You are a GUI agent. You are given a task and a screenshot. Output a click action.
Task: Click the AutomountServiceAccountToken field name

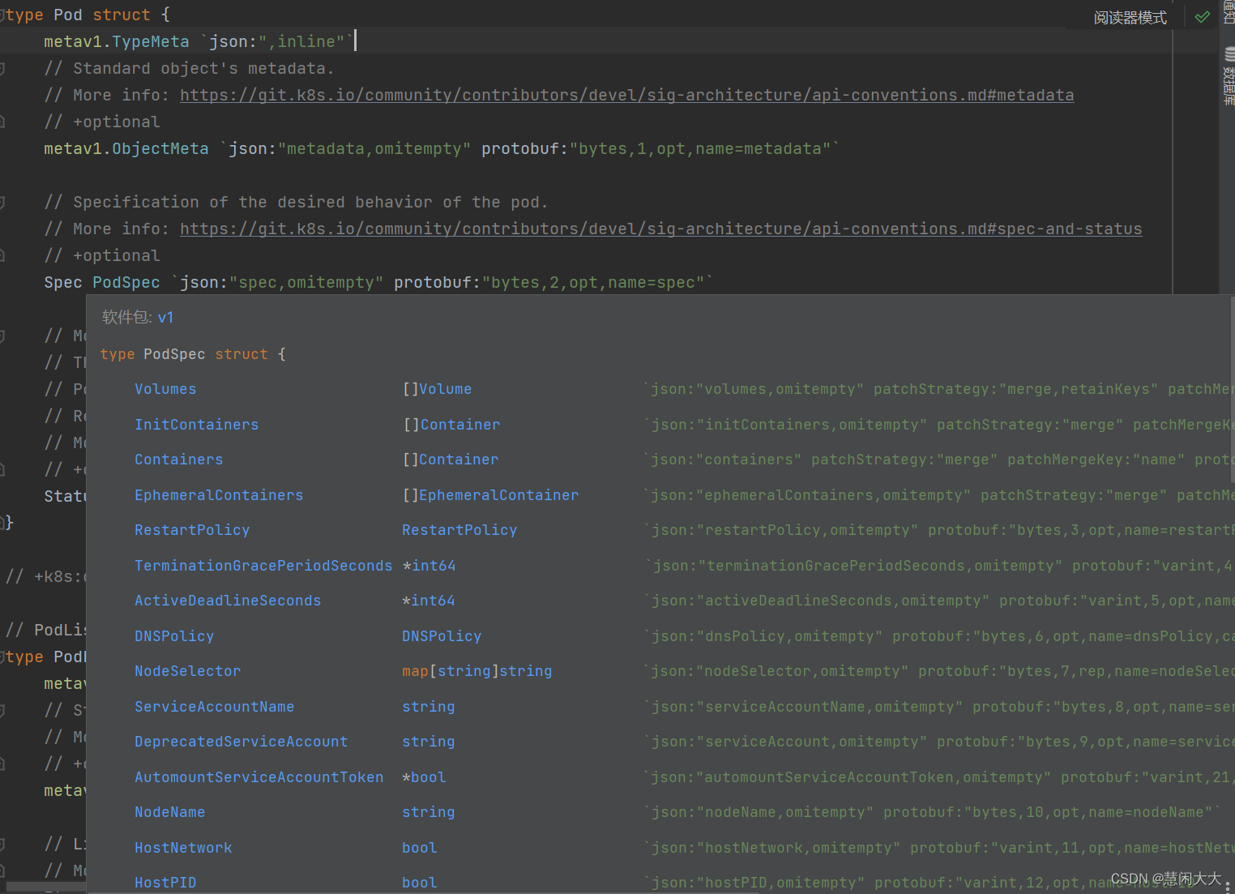coord(259,777)
